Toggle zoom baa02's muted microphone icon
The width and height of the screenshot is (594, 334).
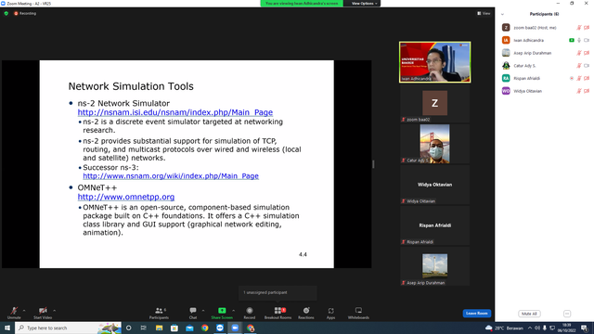pos(579,28)
